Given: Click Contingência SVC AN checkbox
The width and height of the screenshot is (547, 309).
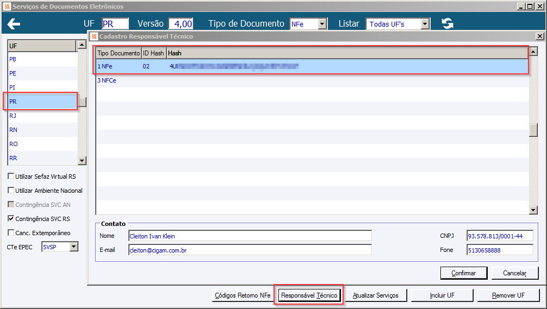Looking at the screenshot, I should tap(11, 205).
